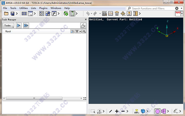185x116 pixels.
Task: Open file with the folder icon
Action: (6, 14)
